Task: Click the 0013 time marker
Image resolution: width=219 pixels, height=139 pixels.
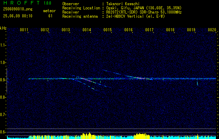Action: (66, 30)
